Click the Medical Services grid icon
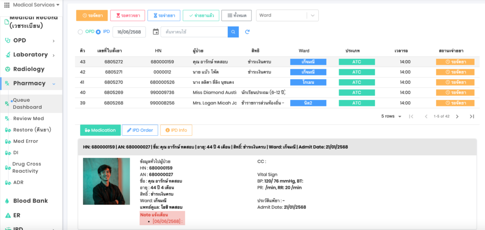This screenshot has width=485, height=230. pyautogui.click(x=7, y=5)
